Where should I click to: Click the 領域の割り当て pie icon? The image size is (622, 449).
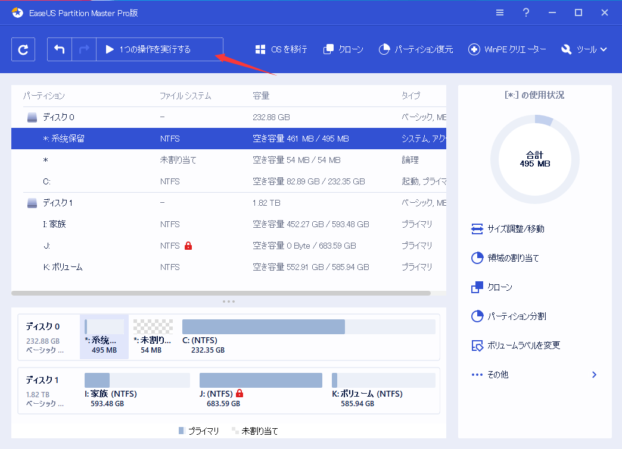click(x=477, y=258)
